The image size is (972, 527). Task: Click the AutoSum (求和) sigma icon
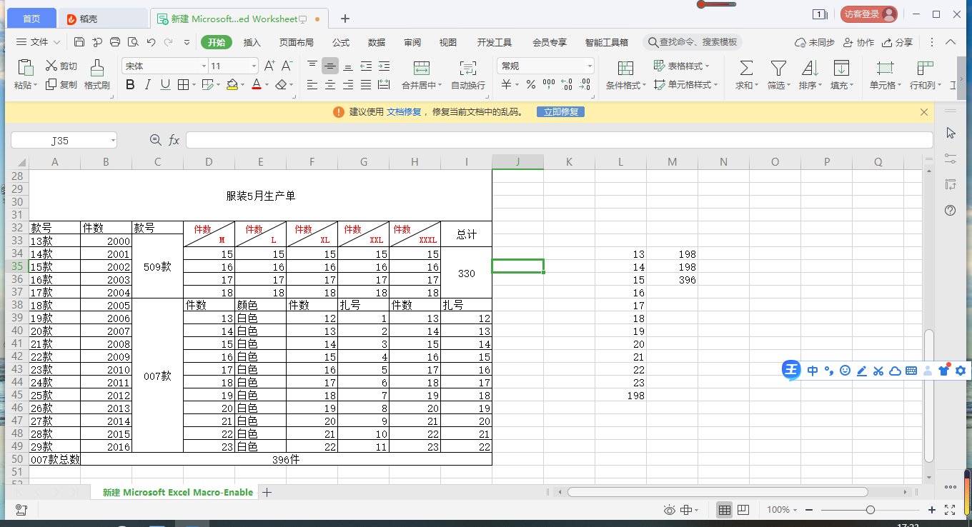tap(745, 68)
